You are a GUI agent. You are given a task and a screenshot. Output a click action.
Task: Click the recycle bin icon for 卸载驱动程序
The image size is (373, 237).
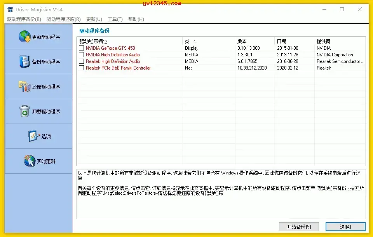pyautogui.click(x=25, y=111)
